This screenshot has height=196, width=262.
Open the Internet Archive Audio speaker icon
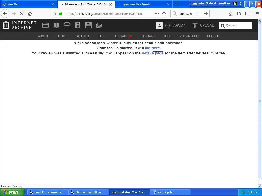[78, 25]
